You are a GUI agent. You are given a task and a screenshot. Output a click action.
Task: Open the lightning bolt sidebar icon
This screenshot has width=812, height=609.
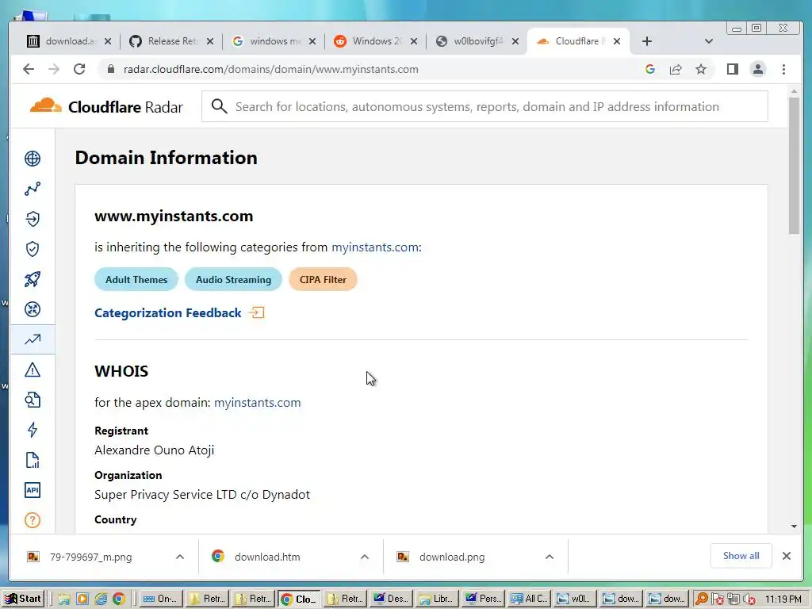[32, 430]
